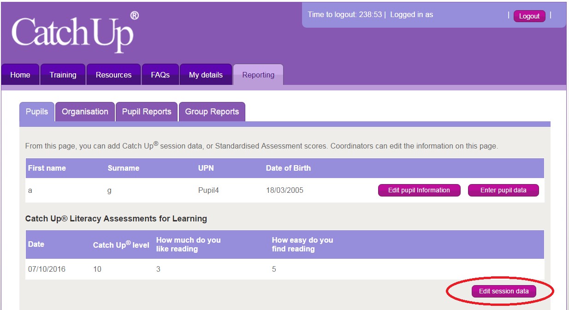Click the Catch Up level column header

click(121, 244)
